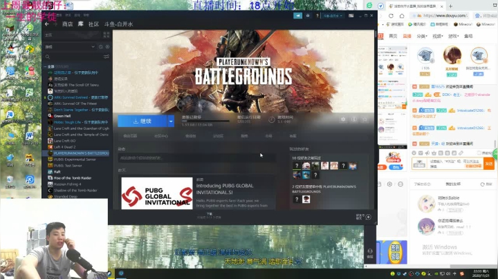Open advanced library filter sliders icon
The image size is (498, 279).
[107, 57]
